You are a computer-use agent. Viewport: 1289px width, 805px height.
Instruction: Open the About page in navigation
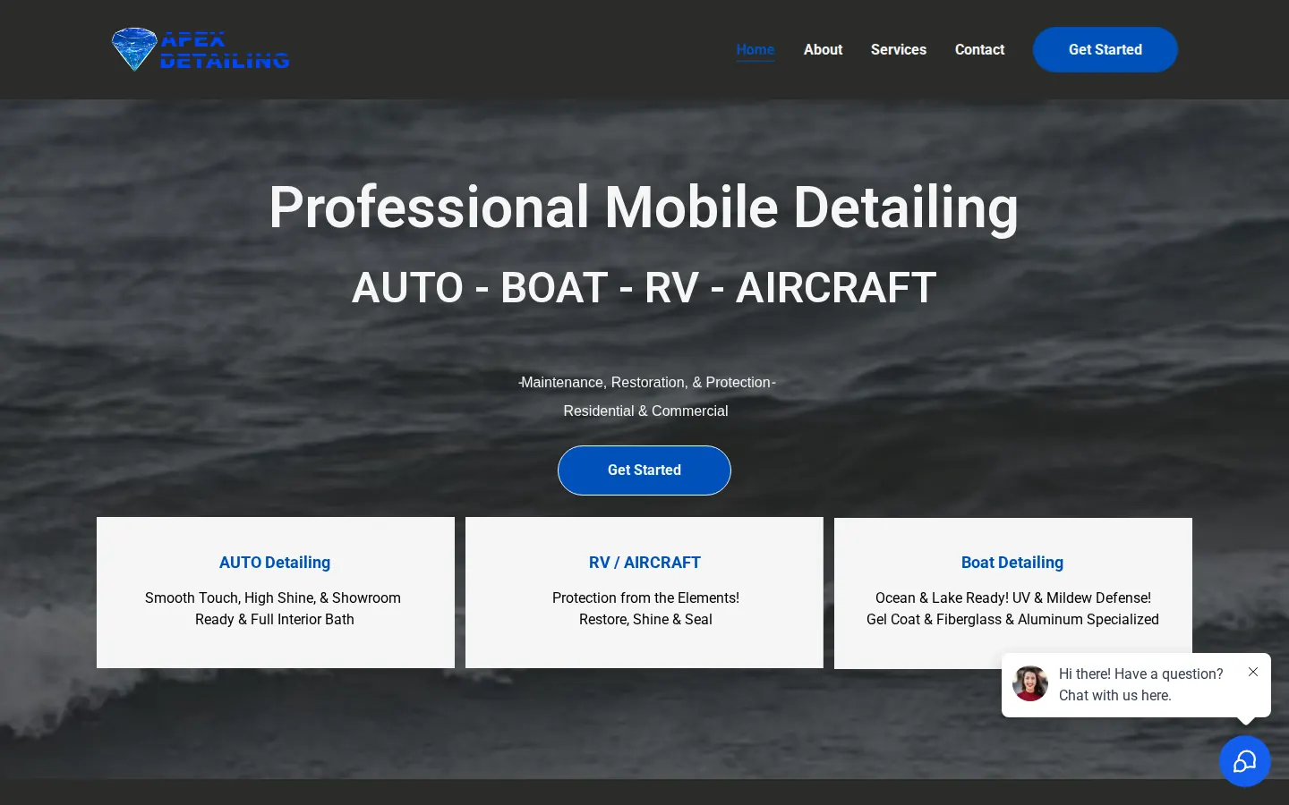(x=823, y=50)
